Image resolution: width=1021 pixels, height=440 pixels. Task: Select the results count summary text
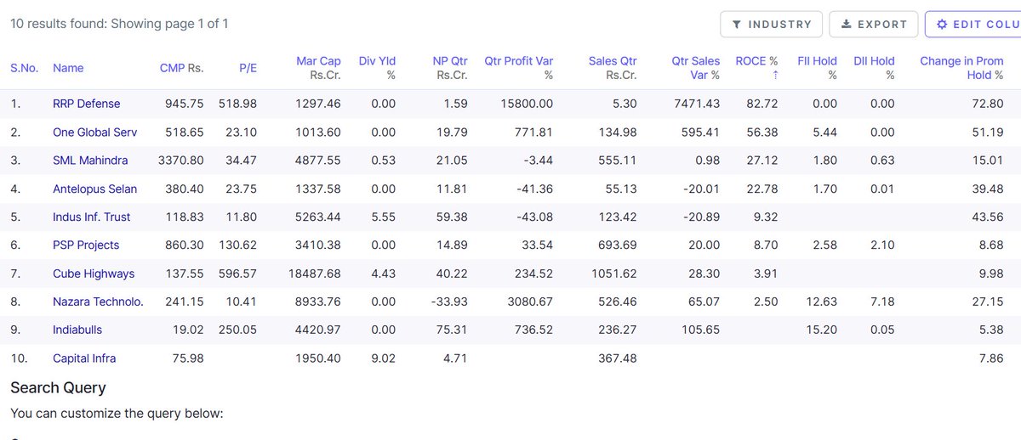tap(119, 24)
